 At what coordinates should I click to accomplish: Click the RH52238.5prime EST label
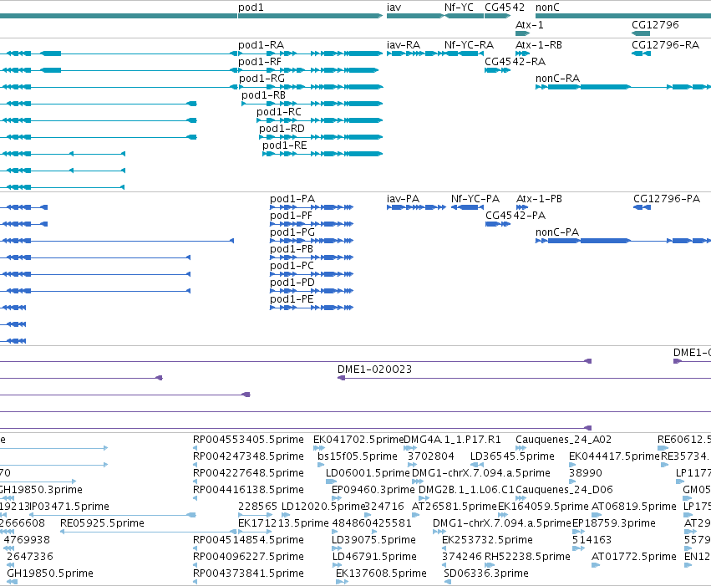coord(527,557)
